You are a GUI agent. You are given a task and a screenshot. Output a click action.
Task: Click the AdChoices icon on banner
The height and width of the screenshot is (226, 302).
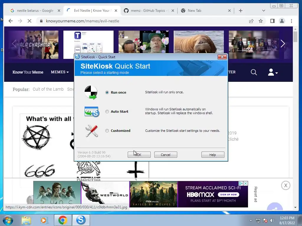(x=241, y=183)
